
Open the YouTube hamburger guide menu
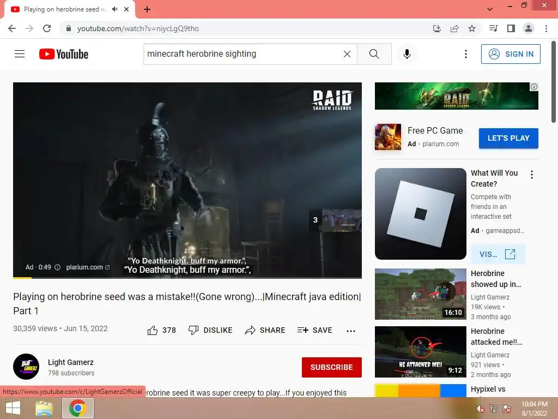point(20,54)
